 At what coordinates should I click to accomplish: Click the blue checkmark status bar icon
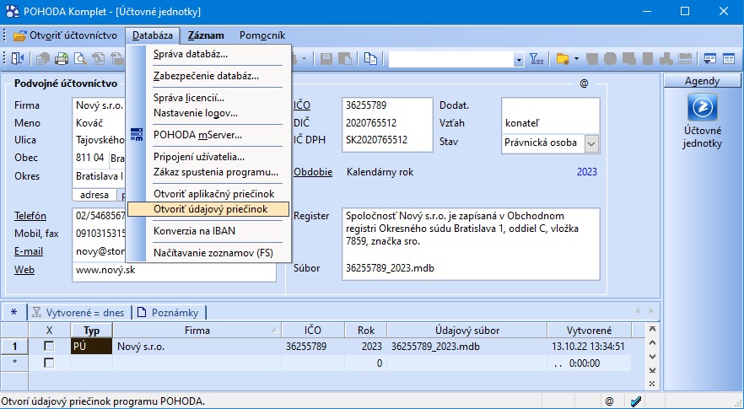[636, 401]
